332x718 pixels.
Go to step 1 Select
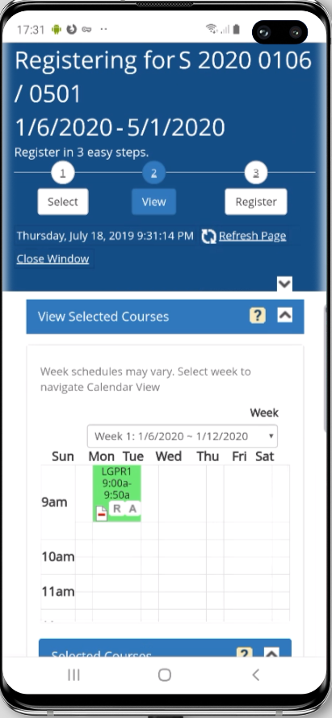pyautogui.click(x=63, y=202)
